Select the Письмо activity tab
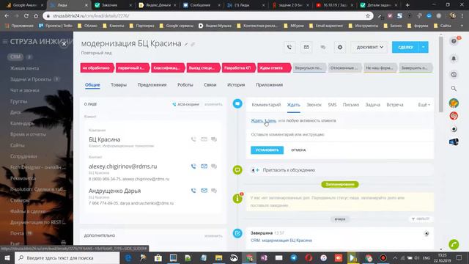This screenshot has width=469, height=264. 351,105
